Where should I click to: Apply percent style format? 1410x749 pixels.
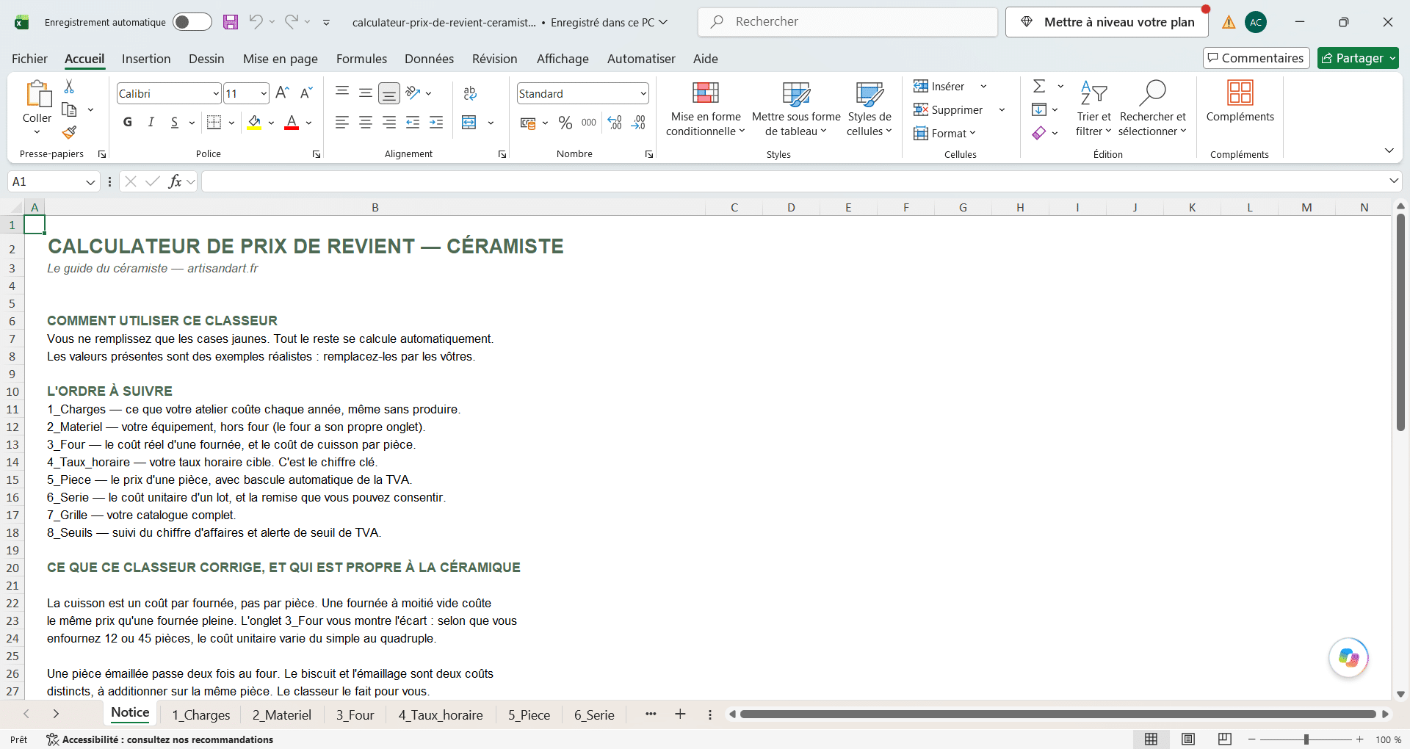(565, 123)
